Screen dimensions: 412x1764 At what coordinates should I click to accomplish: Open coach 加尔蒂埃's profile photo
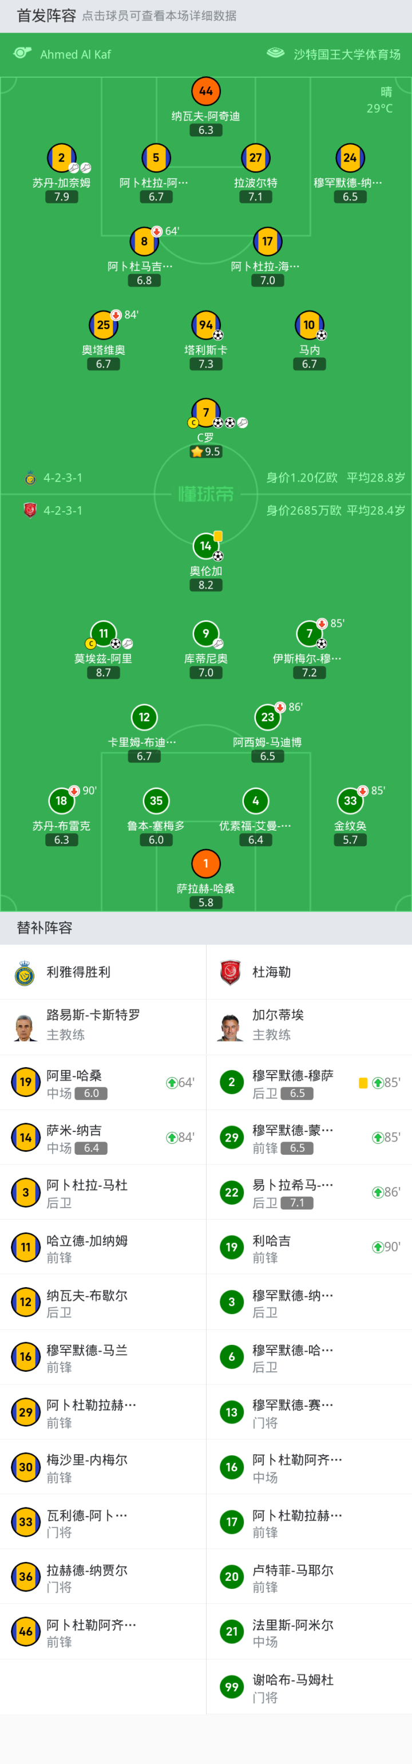pyautogui.click(x=231, y=1027)
